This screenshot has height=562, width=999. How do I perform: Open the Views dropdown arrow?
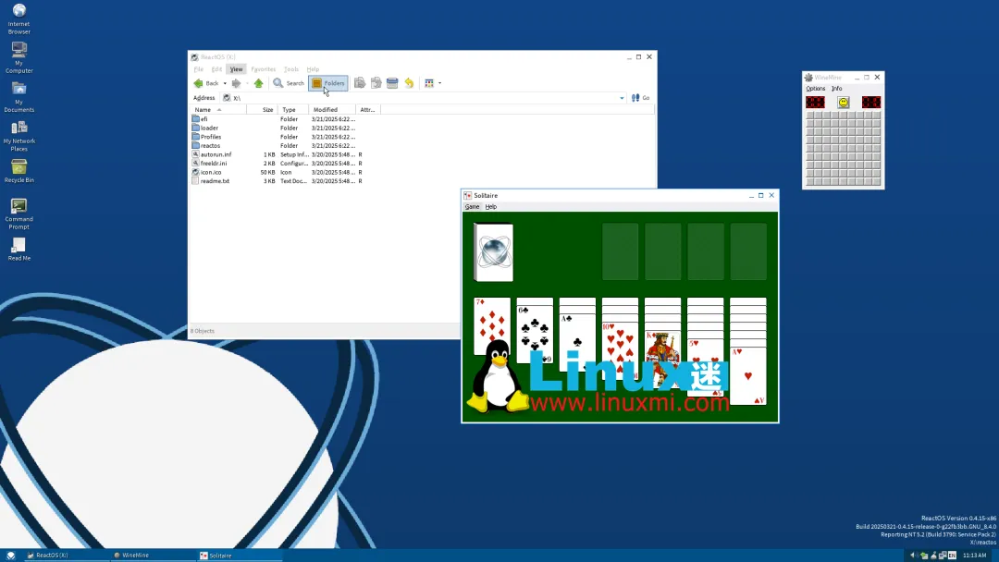(x=439, y=83)
